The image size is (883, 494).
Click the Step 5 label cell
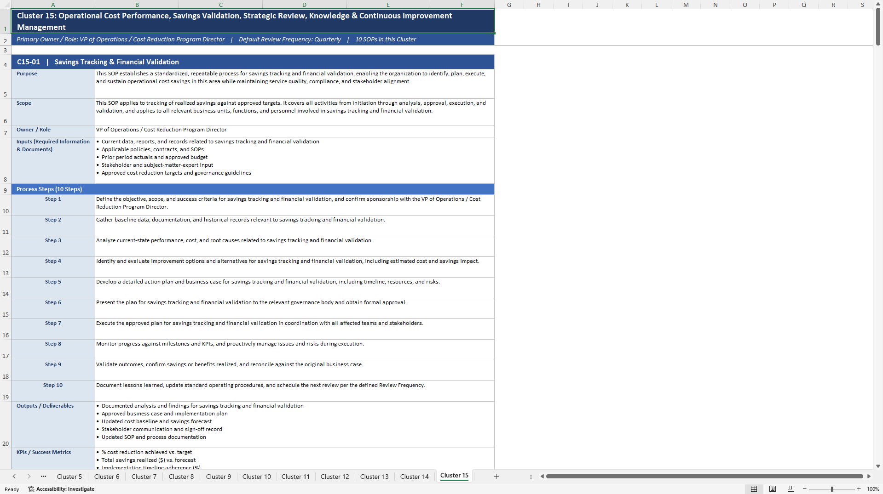[x=53, y=288]
